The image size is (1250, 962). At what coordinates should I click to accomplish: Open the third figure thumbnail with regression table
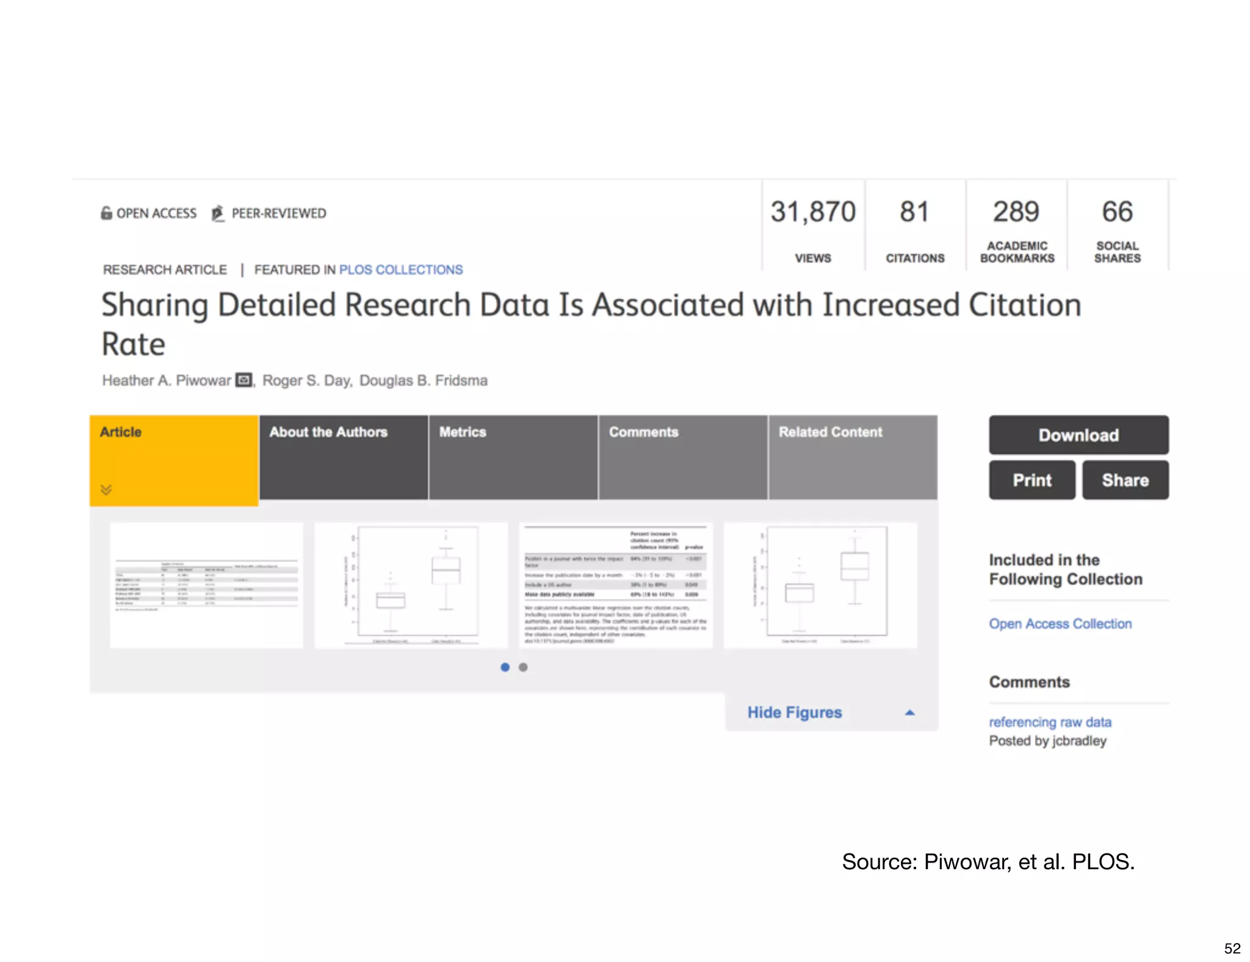point(615,585)
